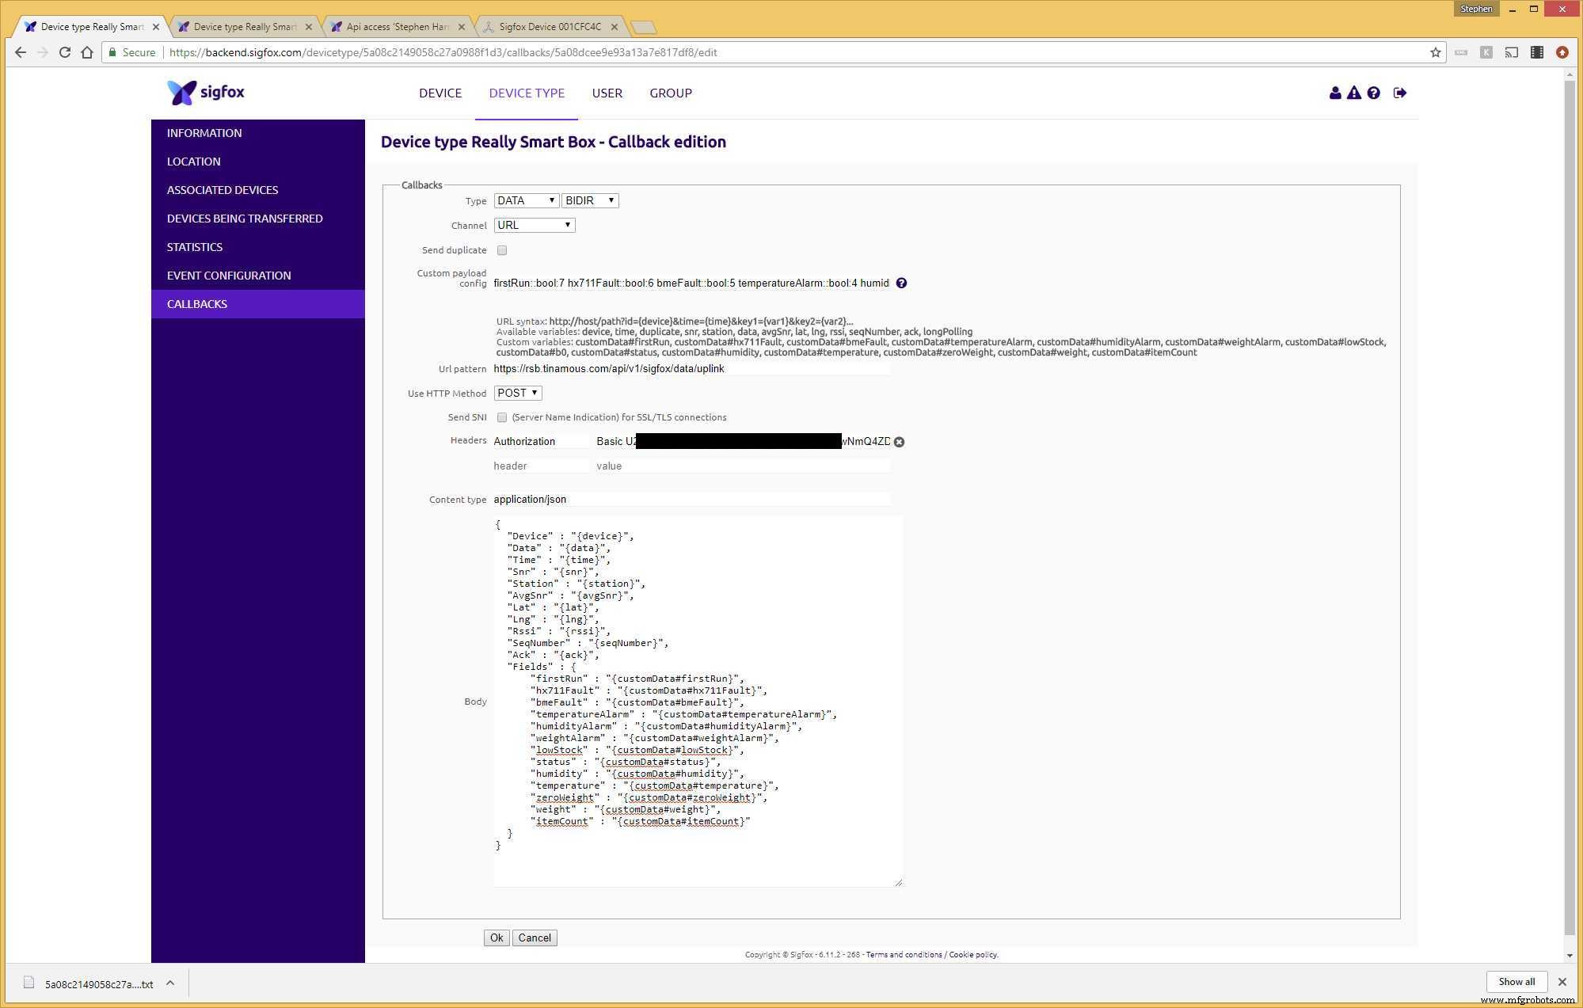Open the URL channel dropdown
Screen dimensions: 1583x1008
[x=535, y=225]
